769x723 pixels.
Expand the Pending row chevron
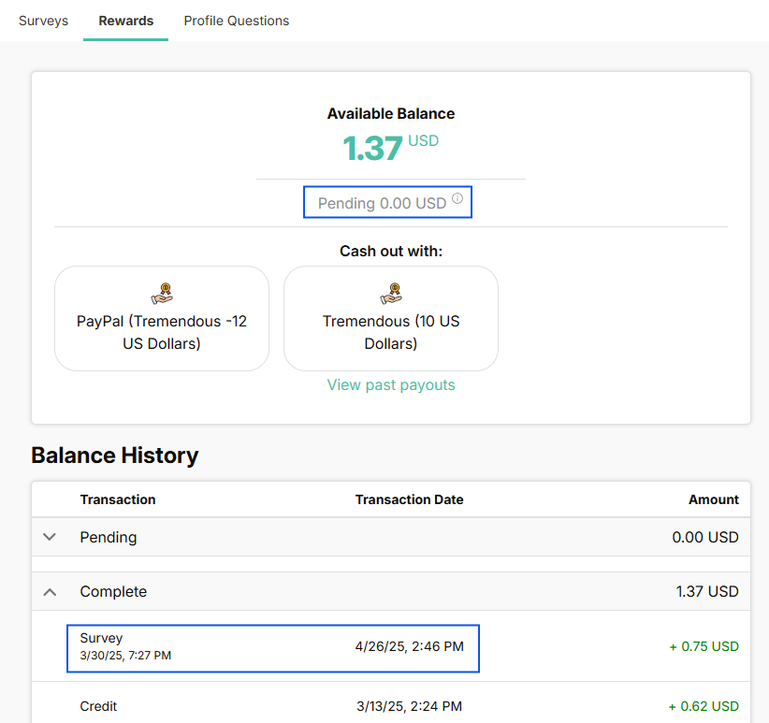click(x=51, y=537)
